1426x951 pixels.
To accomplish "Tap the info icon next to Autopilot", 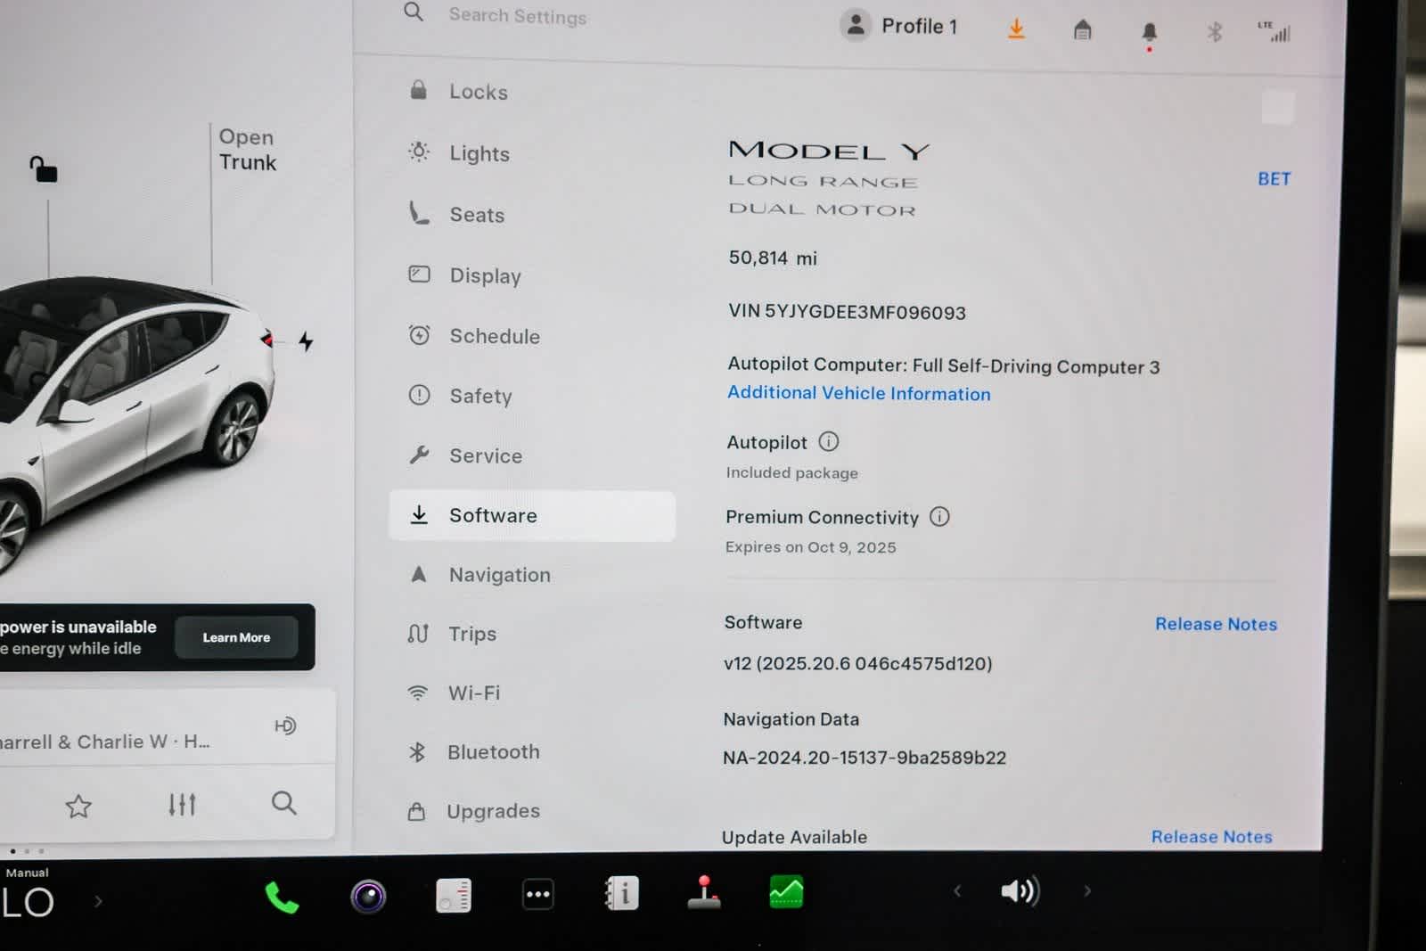I will point(829,441).
